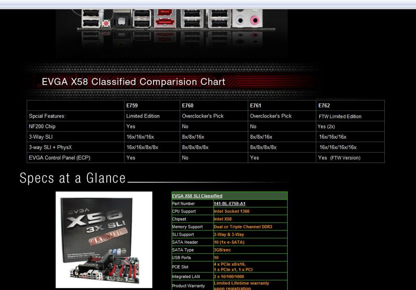Viewport: 416px width, 290px height.
Task: Select the E762 column header
Action: click(x=324, y=105)
